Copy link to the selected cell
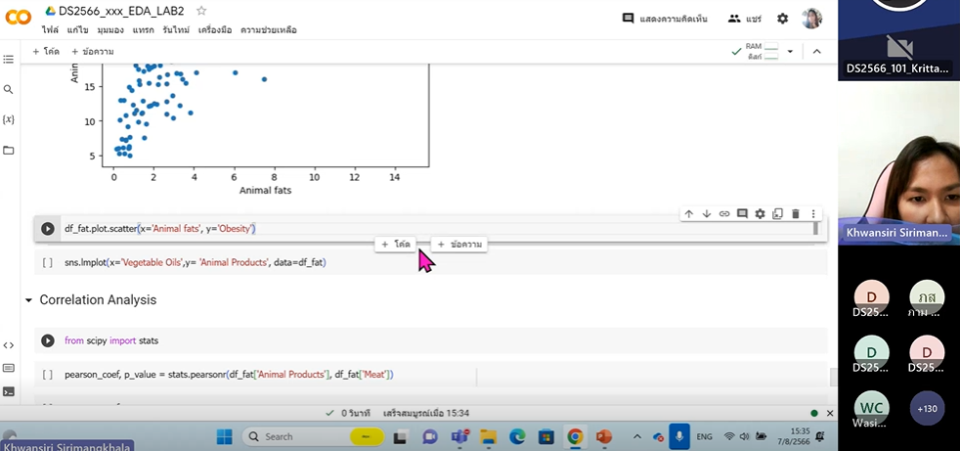The width and height of the screenshot is (960, 451). click(x=724, y=213)
